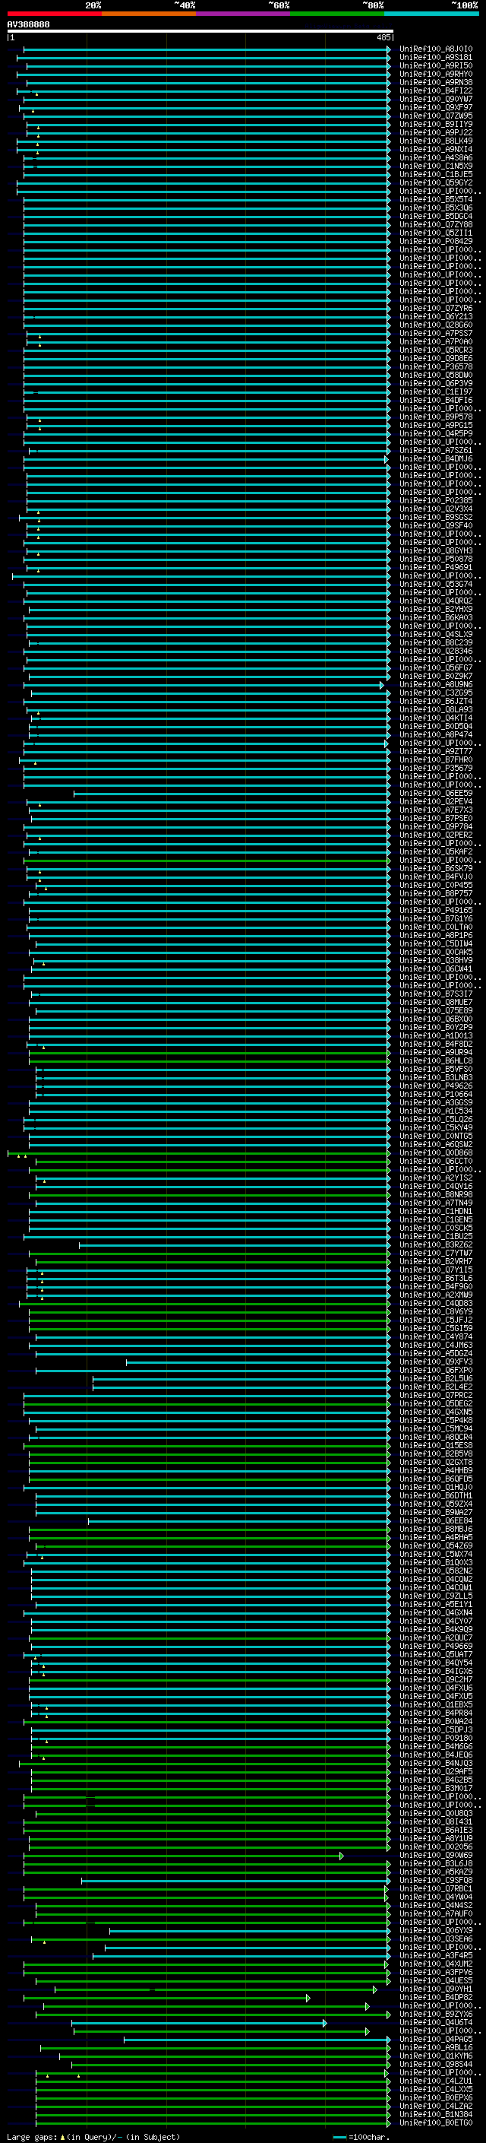The height and width of the screenshot is (2143, 486).
Task: Click the alignment bar for UniRef100_Q9XFV3
Action: [257, 1362]
